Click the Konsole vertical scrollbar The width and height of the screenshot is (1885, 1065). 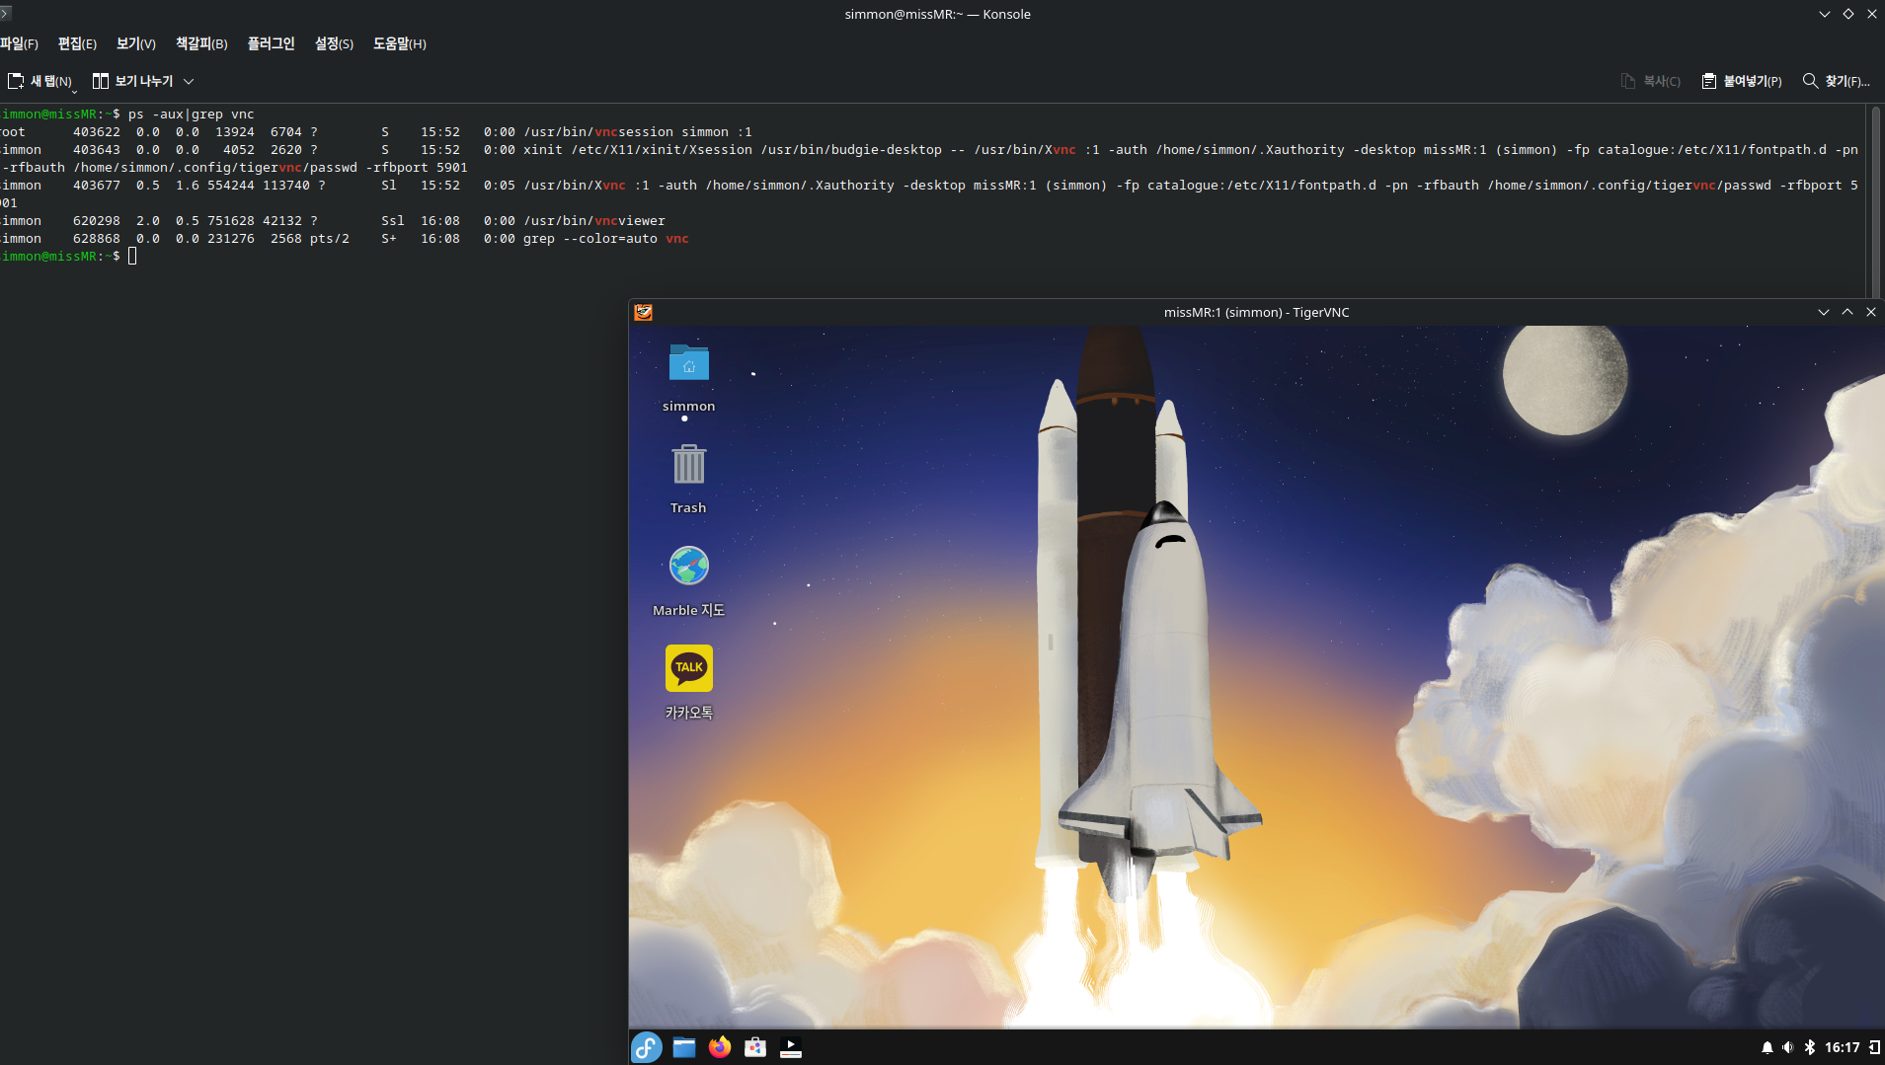click(x=1875, y=202)
